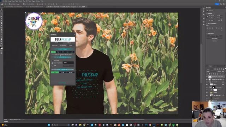The width and height of the screenshot is (226, 127).
Task: Open Task View on the taskbar
Action: (72, 125)
